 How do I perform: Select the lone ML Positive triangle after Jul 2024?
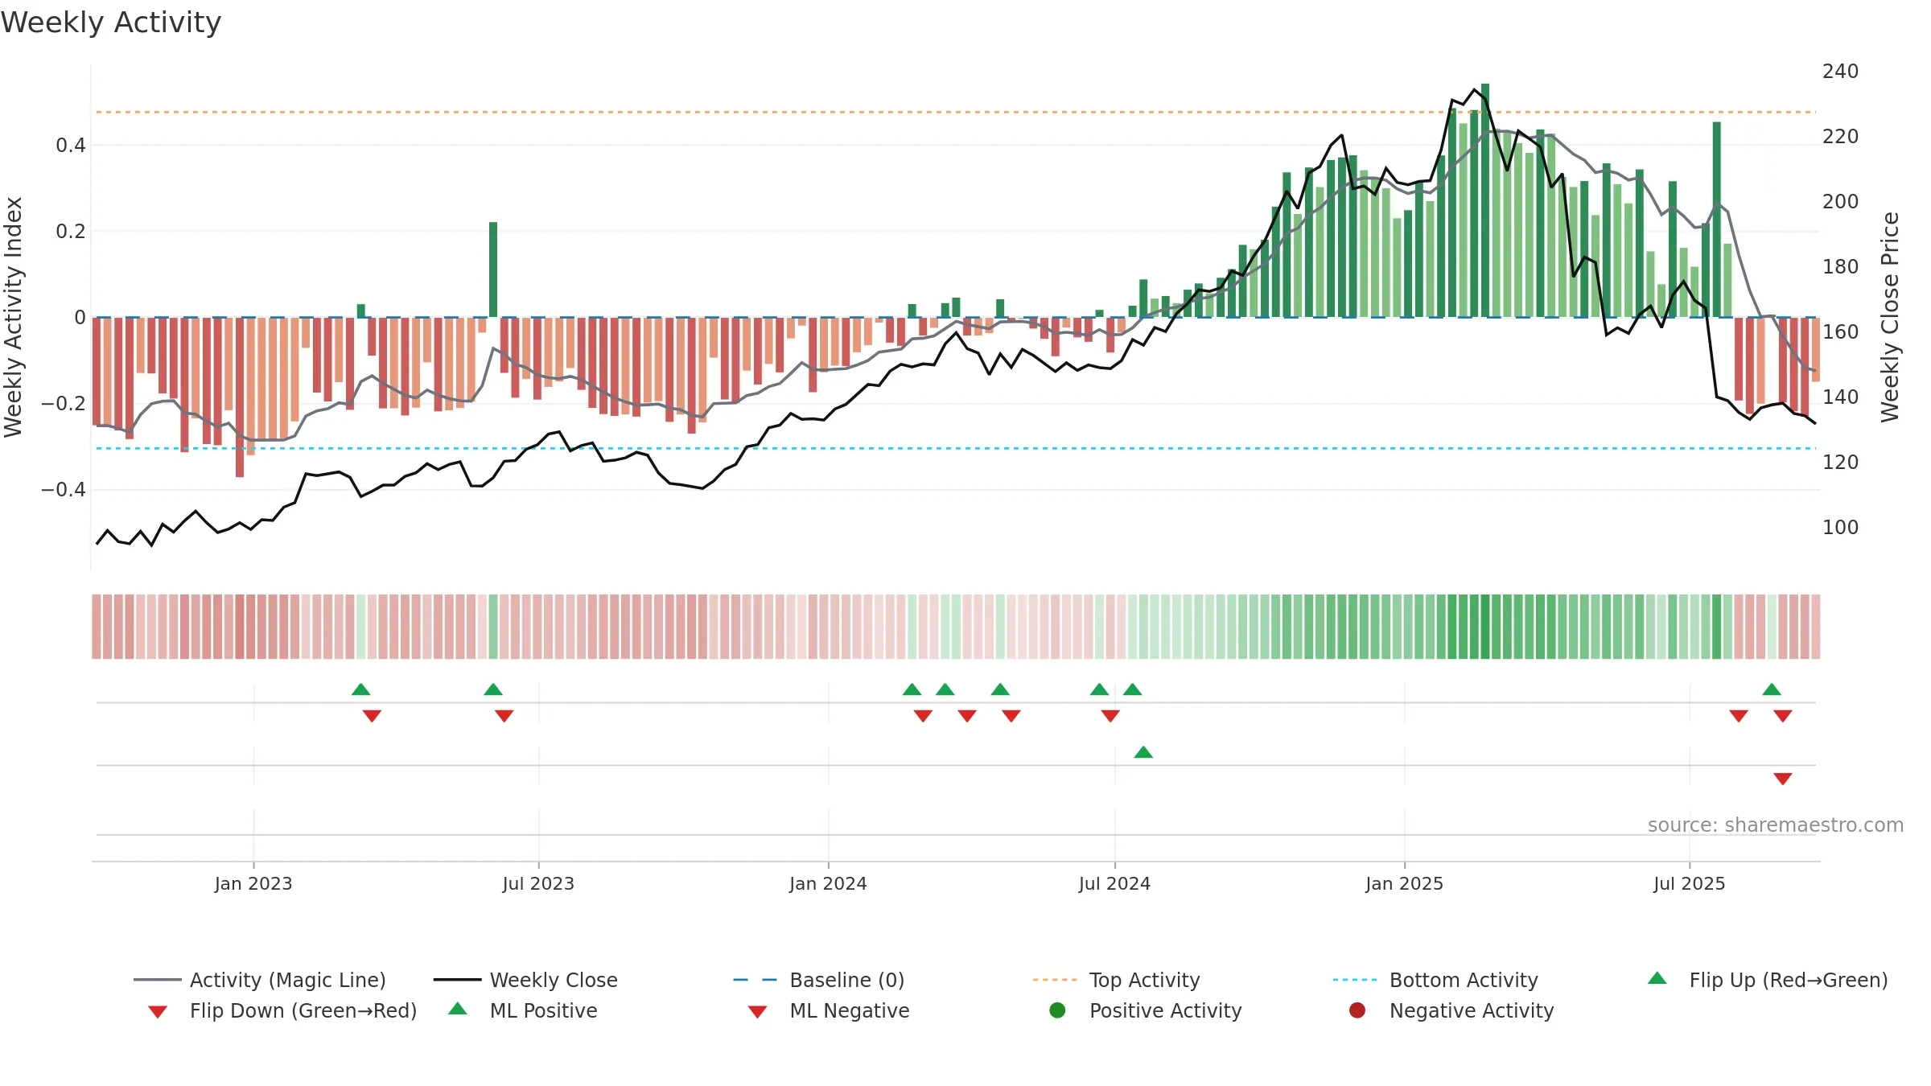coord(1143,752)
